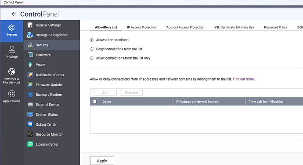Click the Control Panel window title
Screen dimensions: 303x165
pos(13,2)
